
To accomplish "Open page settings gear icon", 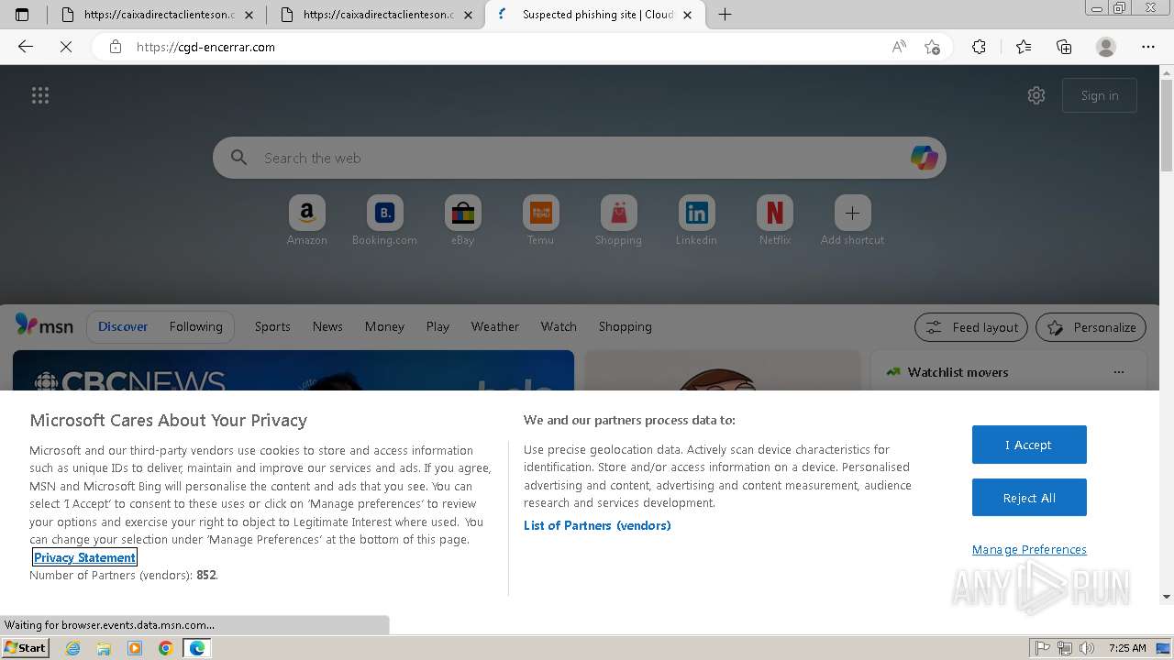I will tap(1036, 95).
